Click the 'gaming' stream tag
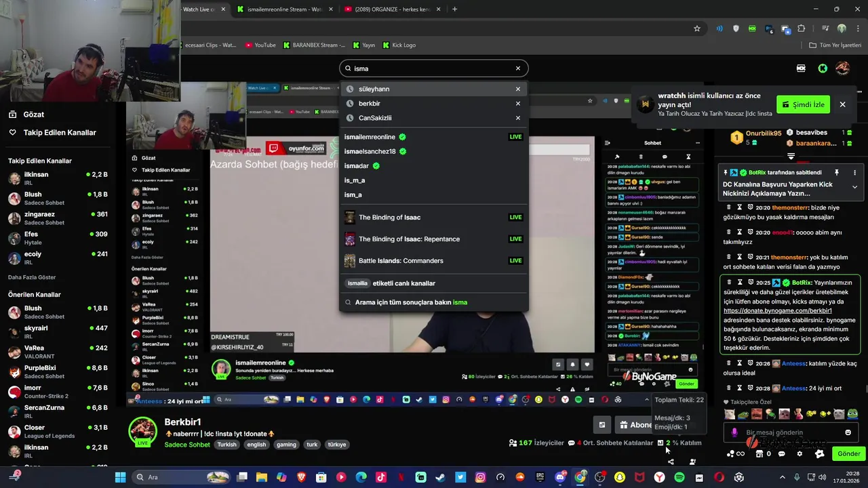This screenshot has width=868, height=488. [x=286, y=445]
